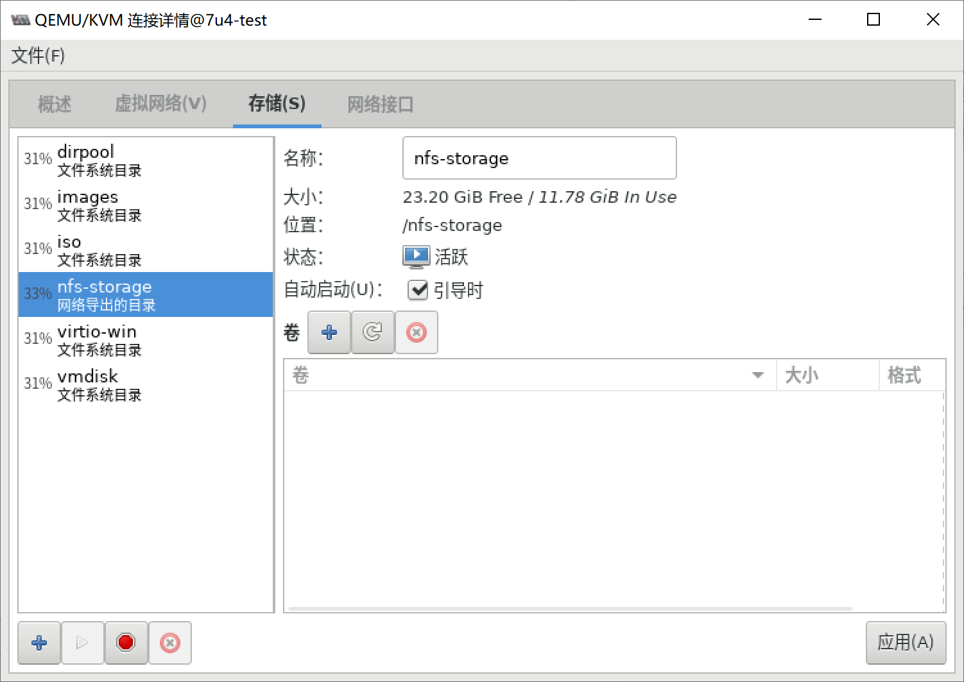Maximize the QEMU/KVM connection window

(x=874, y=20)
